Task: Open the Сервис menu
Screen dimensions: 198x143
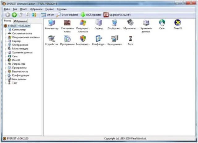Action: pyautogui.click(x=49, y=9)
